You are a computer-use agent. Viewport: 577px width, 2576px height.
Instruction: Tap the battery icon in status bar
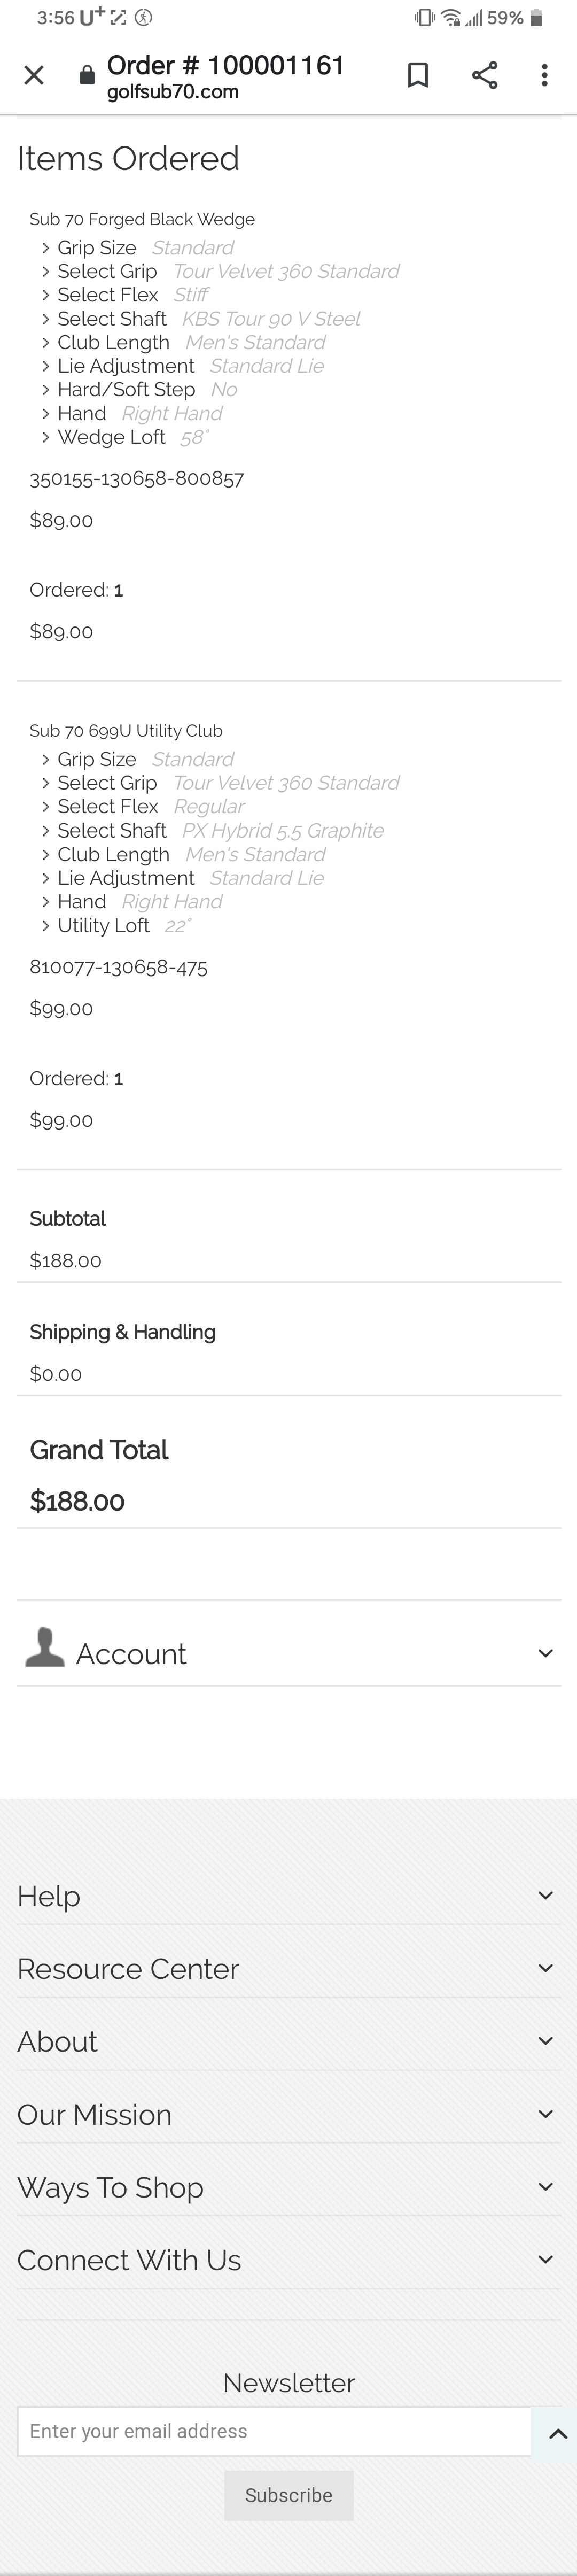point(537,18)
